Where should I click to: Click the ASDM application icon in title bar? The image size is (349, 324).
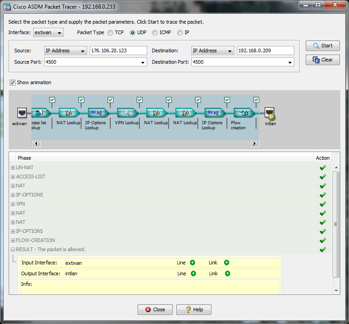7,7
